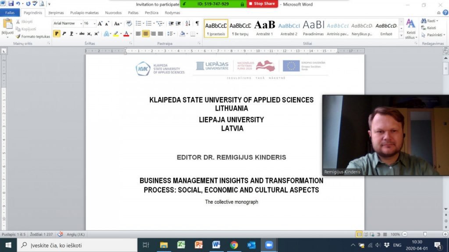Click the multilevel list icon
449x252 pixels.
(159, 24)
